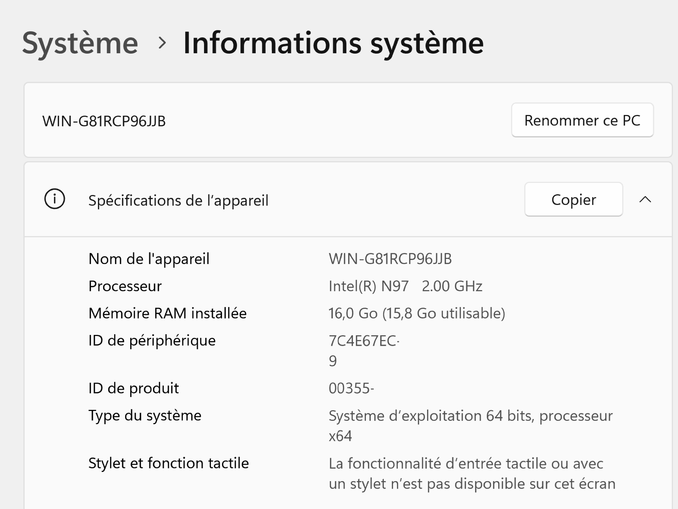Viewport: 678px width, 509px height.
Task: Click the Type du système label
Action: coord(145,416)
